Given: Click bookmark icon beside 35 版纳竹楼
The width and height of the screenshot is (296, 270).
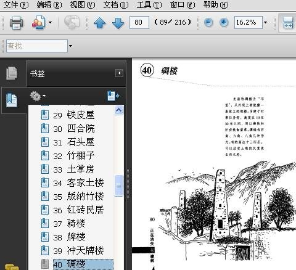Looking at the screenshot, I should tap(45, 196).
